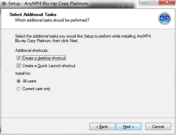Choose the Current user only radio button
176x135 pixels.
tap(19, 89)
